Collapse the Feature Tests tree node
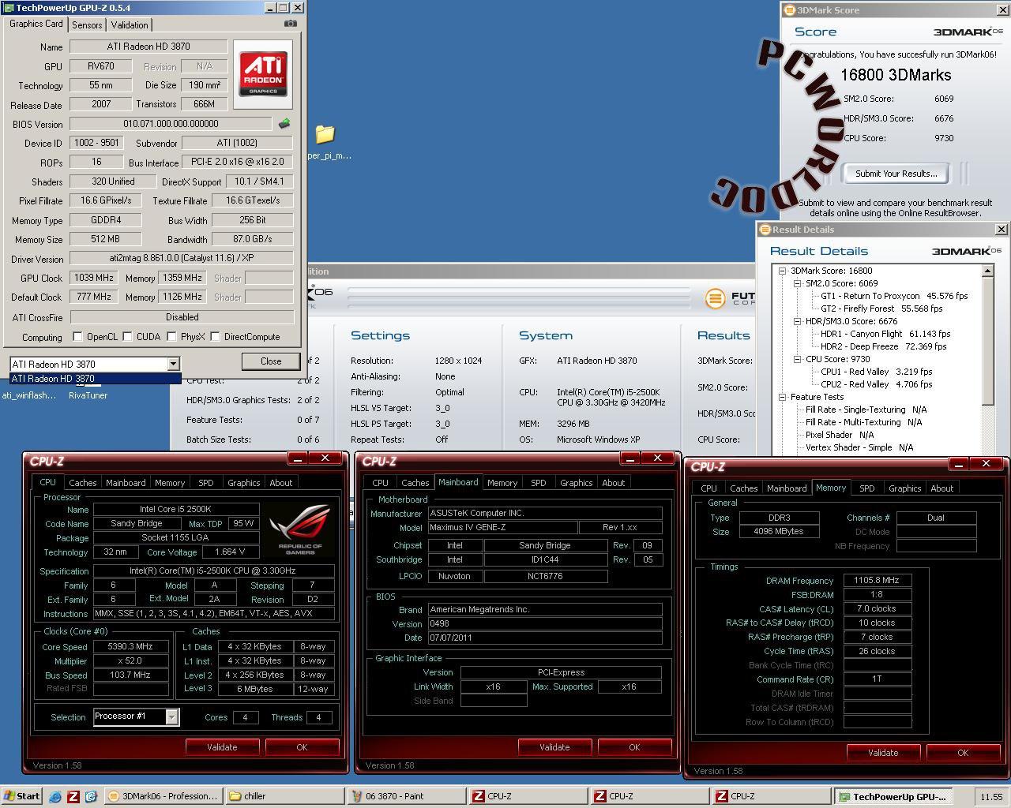The height and width of the screenshot is (808, 1011). 782,397
